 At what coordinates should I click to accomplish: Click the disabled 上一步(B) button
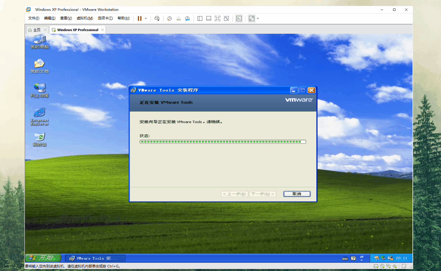click(x=234, y=194)
